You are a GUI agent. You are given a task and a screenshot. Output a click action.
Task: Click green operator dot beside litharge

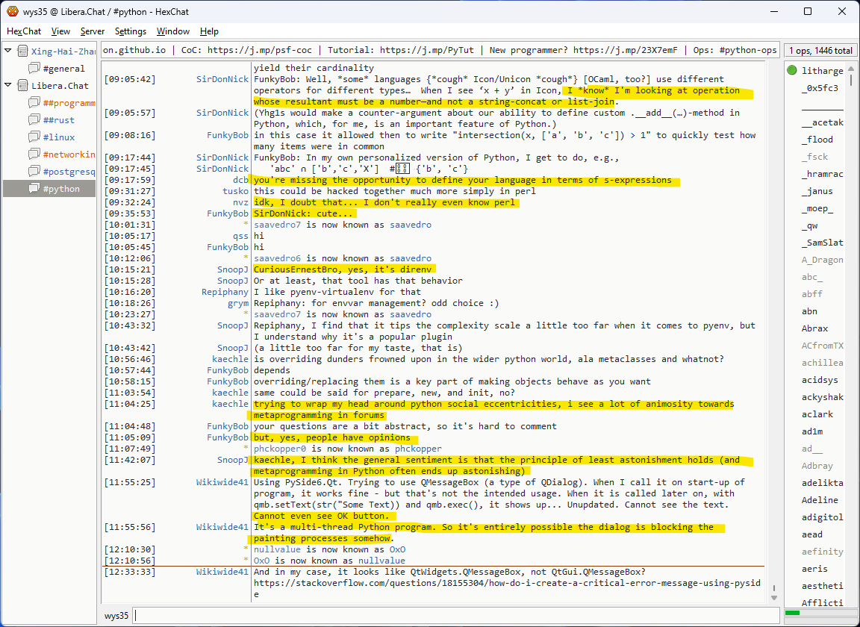coord(791,71)
